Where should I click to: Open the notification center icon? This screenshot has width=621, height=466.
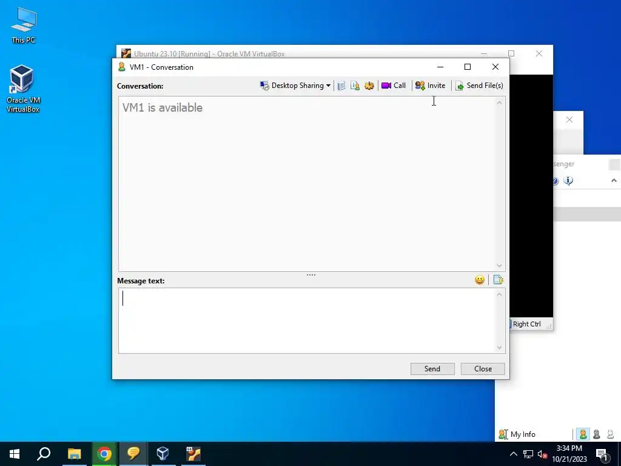602,454
